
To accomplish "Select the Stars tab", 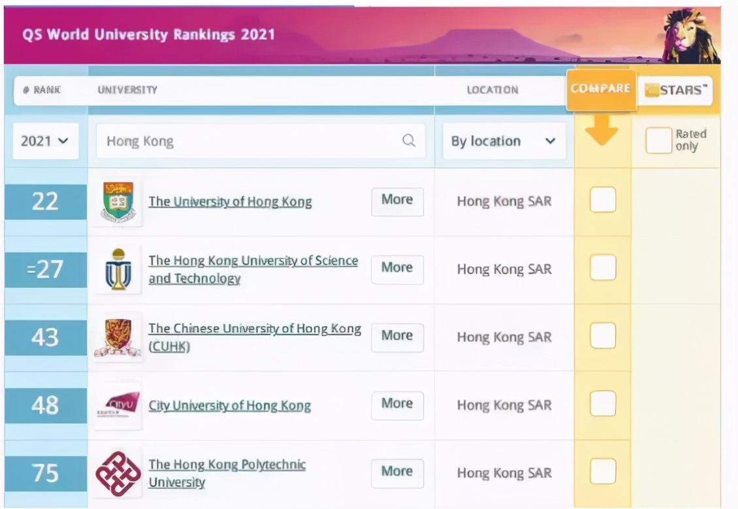I will (x=675, y=90).
